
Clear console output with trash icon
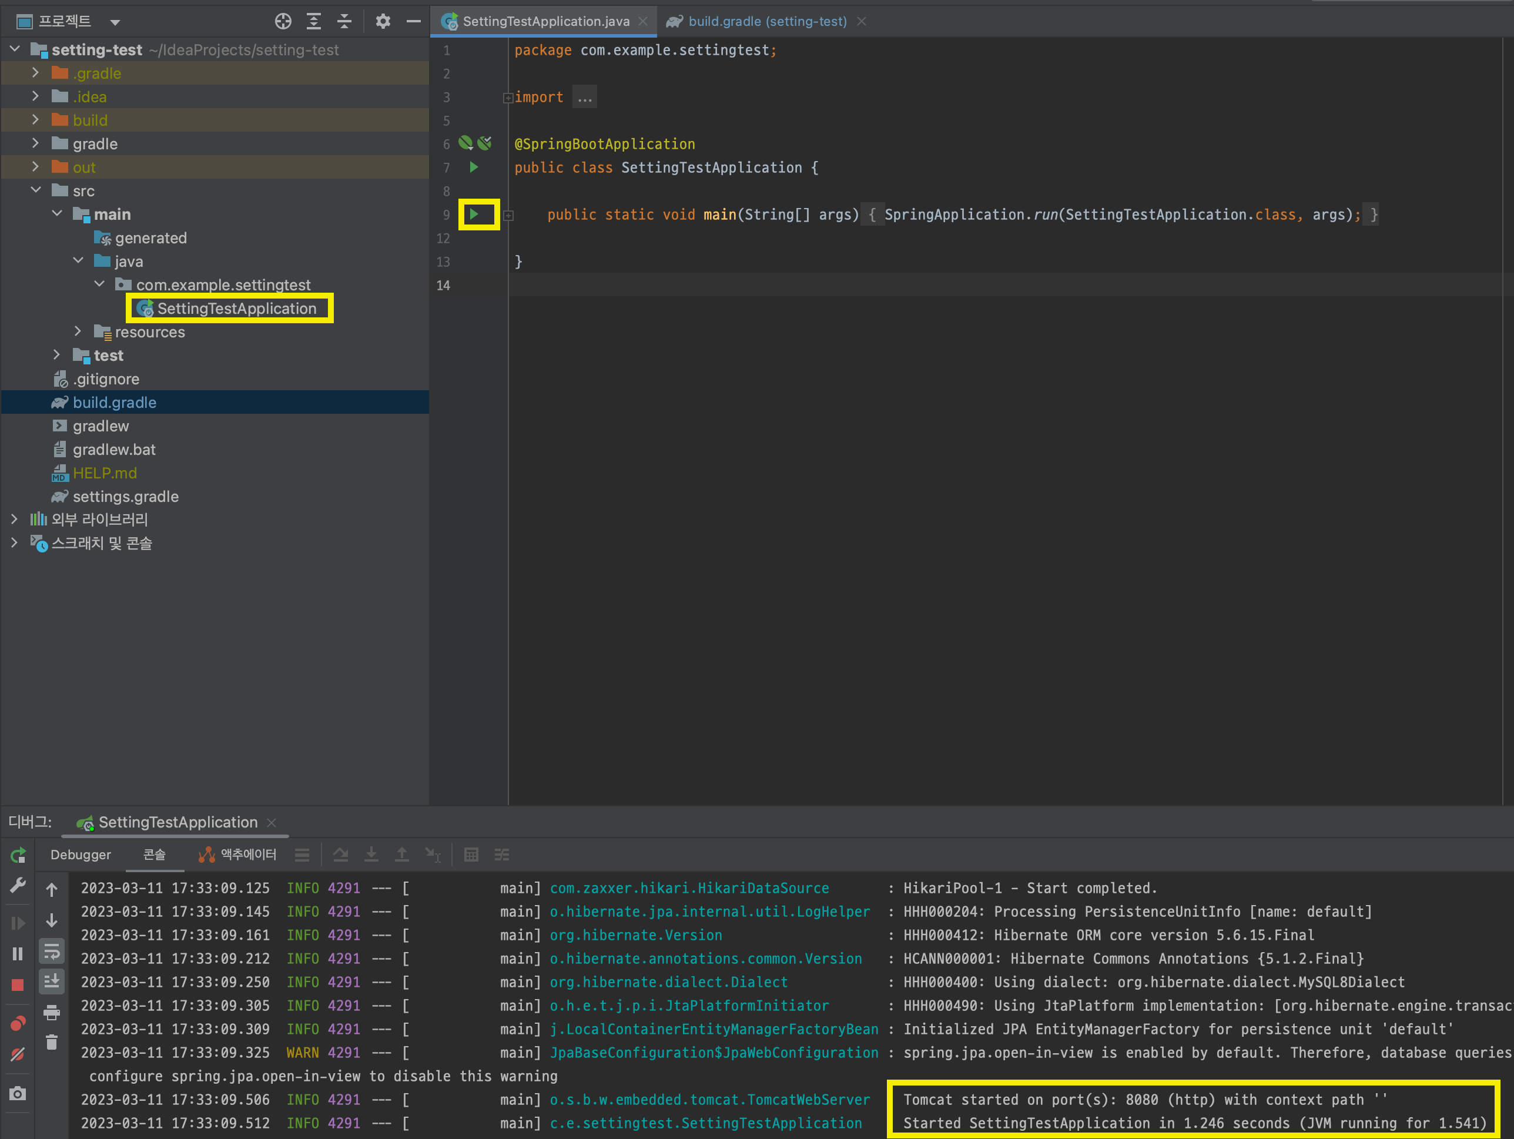click(x=51, y=1043)
